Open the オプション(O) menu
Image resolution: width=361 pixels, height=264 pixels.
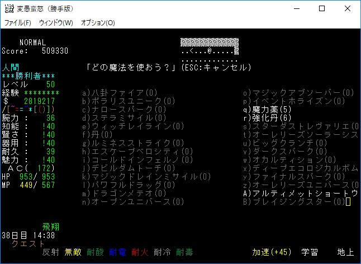click(x=98, y=23)
